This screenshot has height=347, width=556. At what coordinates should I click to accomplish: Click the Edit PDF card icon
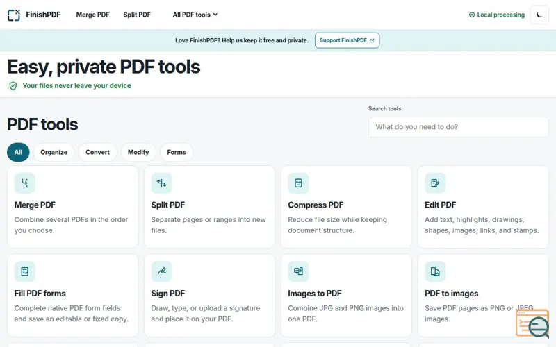click(x=435, y=183)
